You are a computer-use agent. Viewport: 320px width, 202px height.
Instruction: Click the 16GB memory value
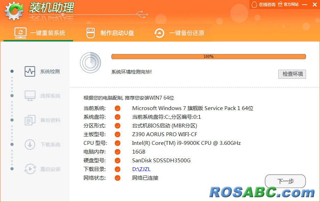coord(139,152)
